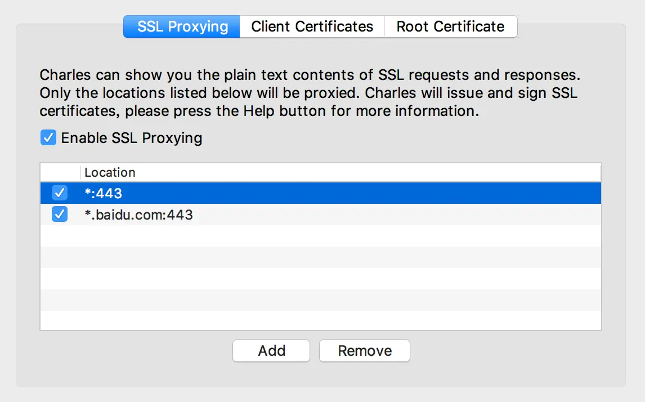This screenshot has height=402, width=645.
Task: Toggle the Enable SSL Proxying checkbox
Action: pos(48,138)
